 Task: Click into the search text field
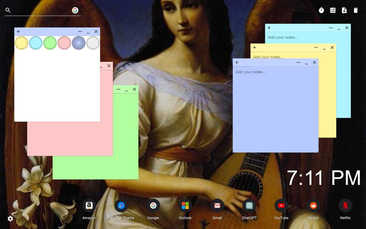coord(41,10)
